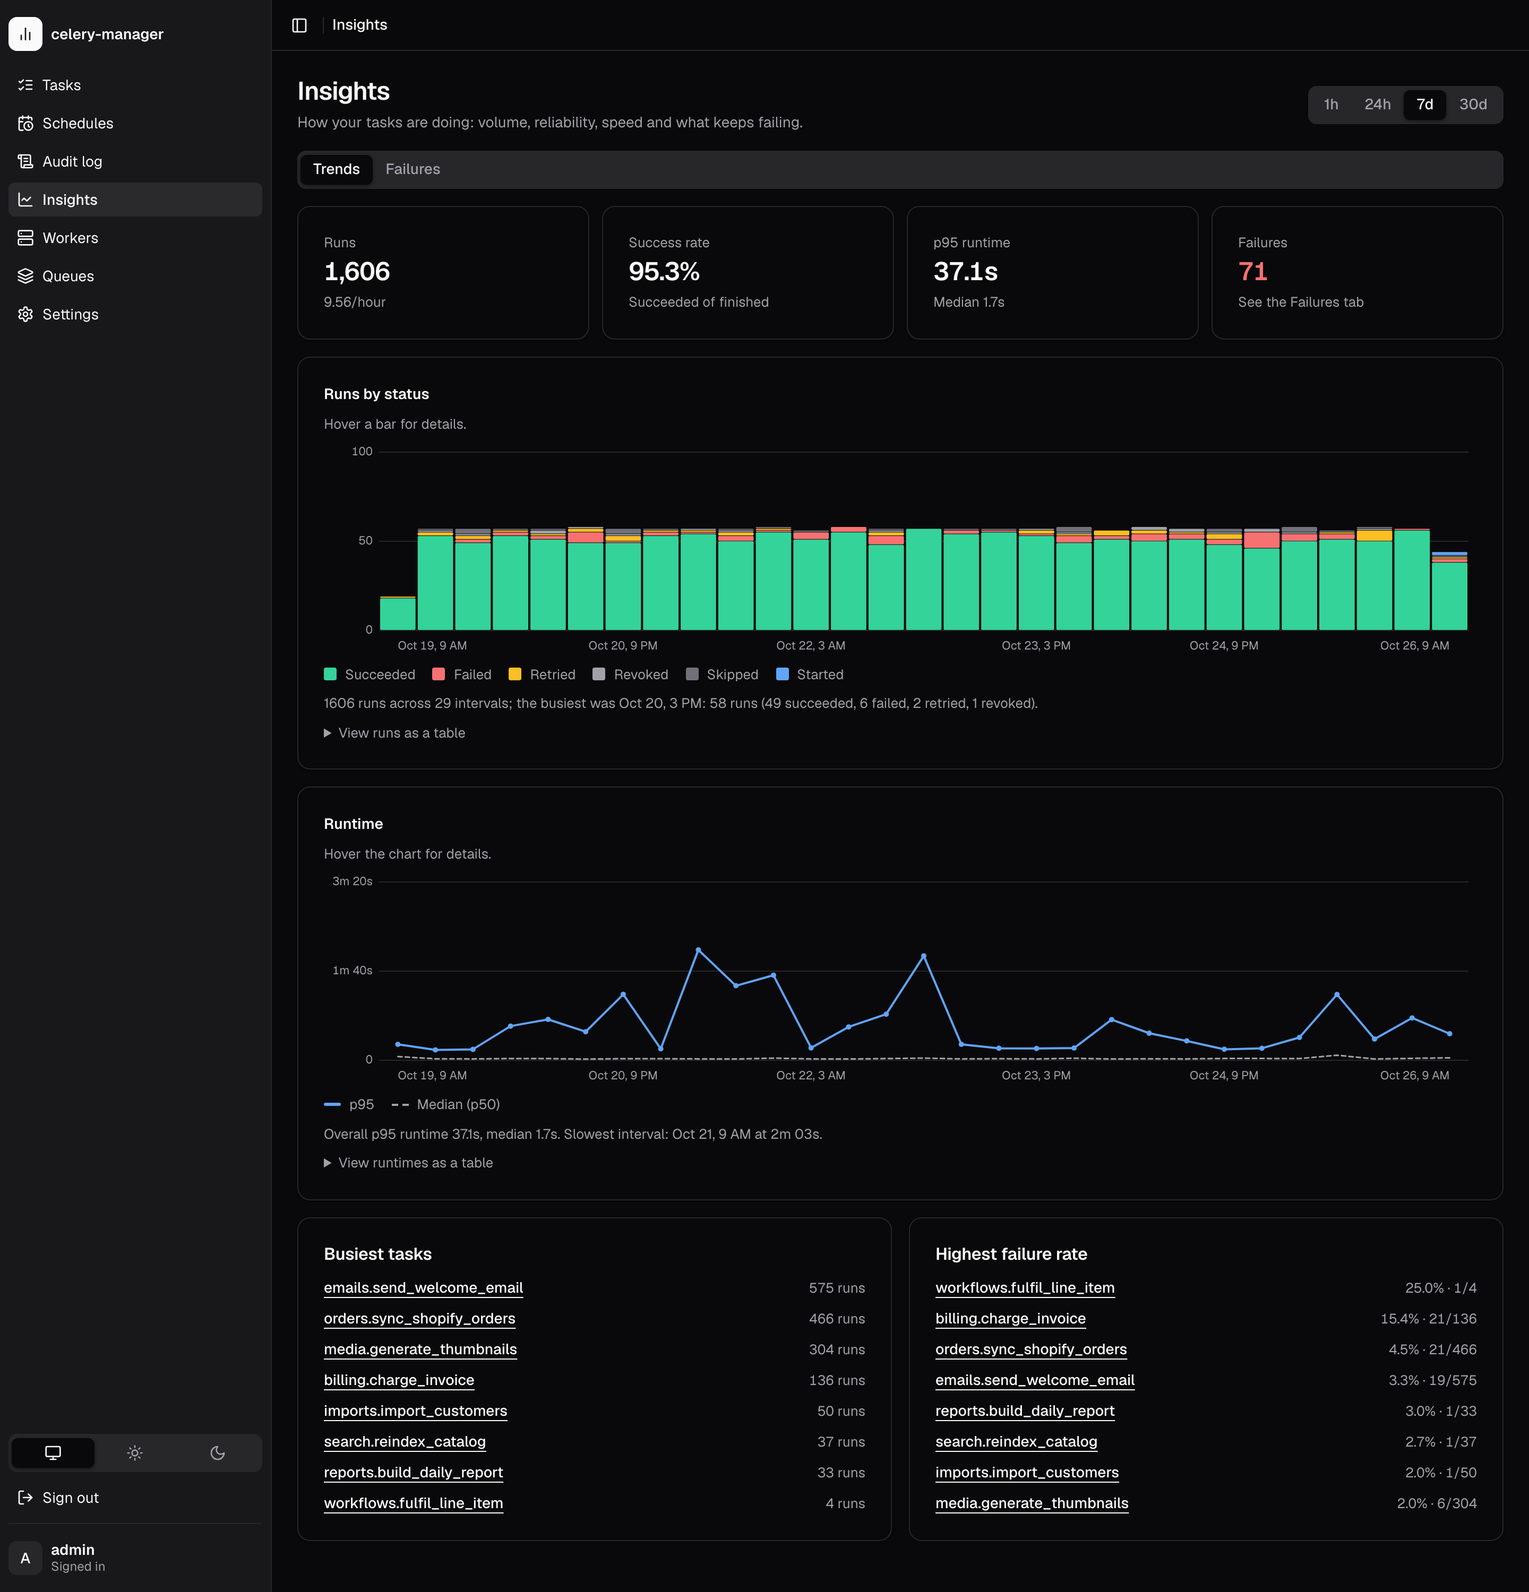Go to Settings in sidebar

(135, 314)
